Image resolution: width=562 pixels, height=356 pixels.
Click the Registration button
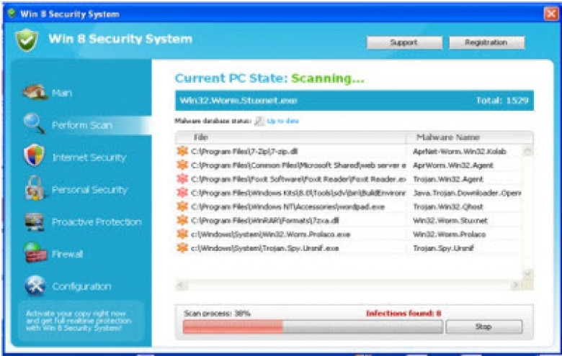(487, 42)
